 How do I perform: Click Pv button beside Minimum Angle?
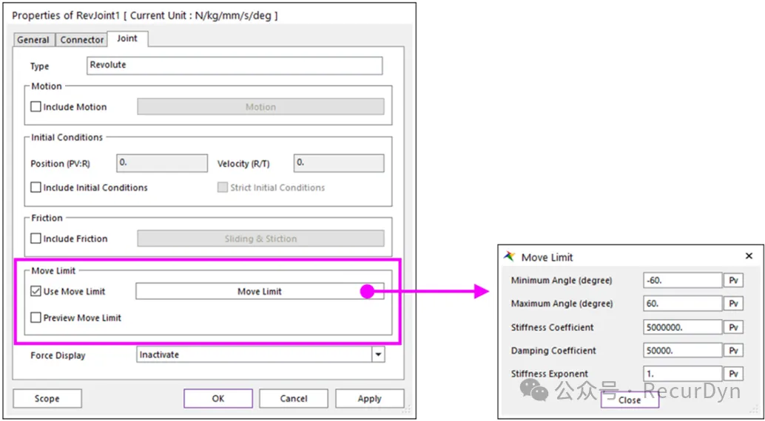tap(732, 281)
